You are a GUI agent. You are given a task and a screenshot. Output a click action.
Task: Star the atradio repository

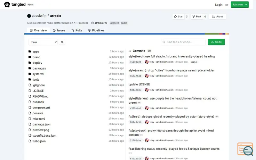179,17
